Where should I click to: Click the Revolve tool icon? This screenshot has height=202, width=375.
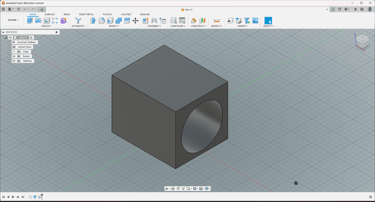[x=38, y=20]
